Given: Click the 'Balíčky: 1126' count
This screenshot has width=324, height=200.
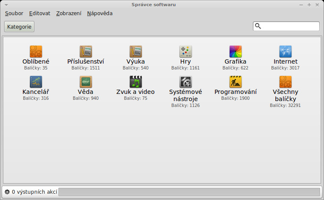Looking at the screenshot, I should pos(186,105).
